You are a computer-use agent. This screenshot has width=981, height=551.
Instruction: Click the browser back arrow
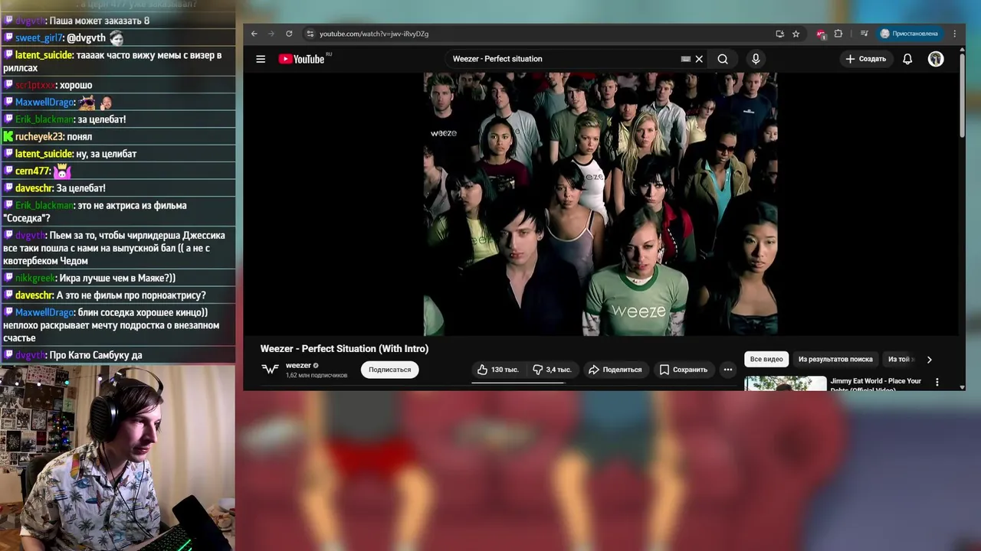point(254,34)
